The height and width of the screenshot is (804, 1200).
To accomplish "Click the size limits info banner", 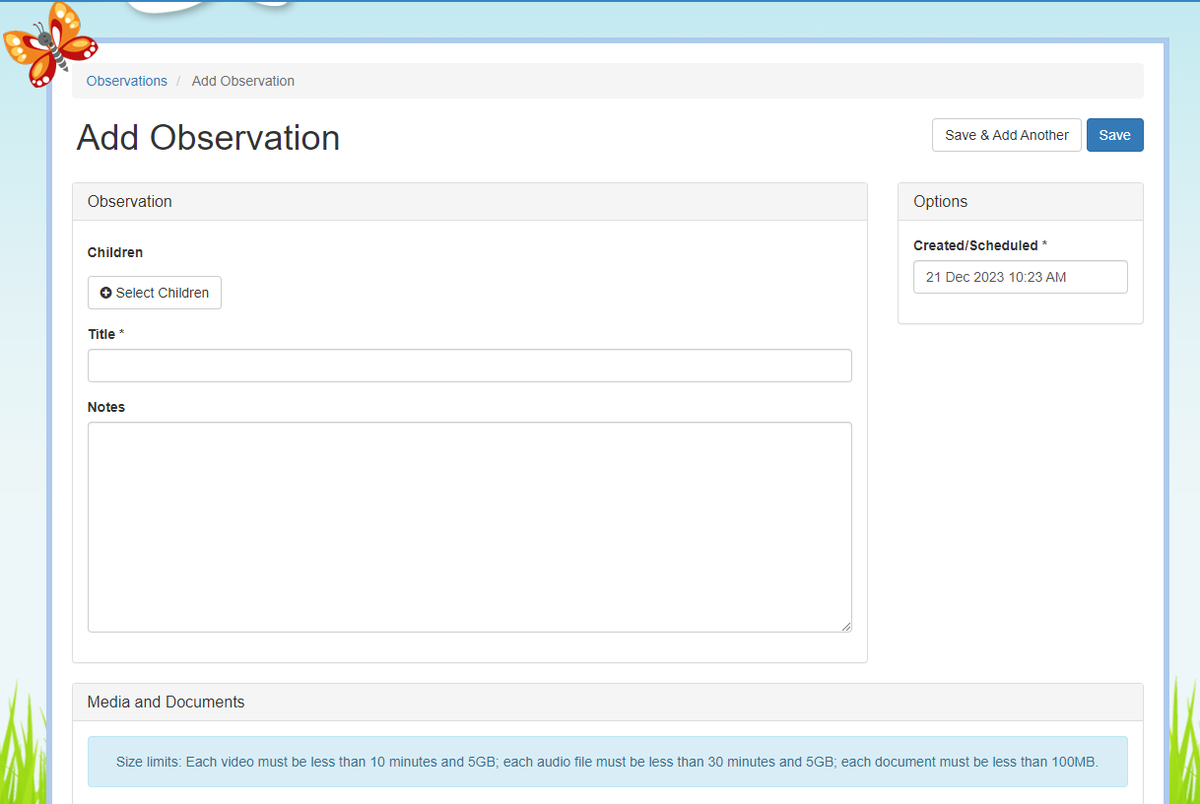I will coord(607,762).
